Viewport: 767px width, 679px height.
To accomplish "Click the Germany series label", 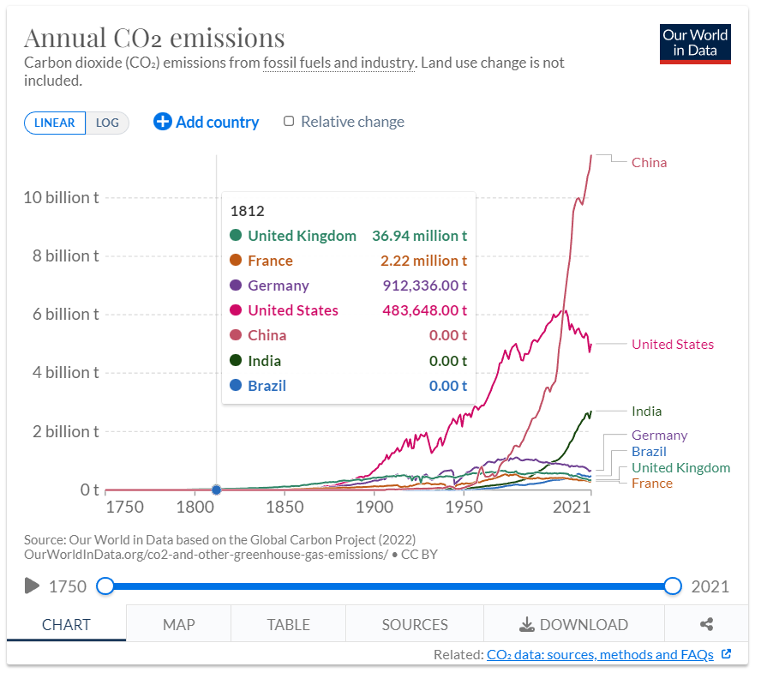I will (659, 435).
